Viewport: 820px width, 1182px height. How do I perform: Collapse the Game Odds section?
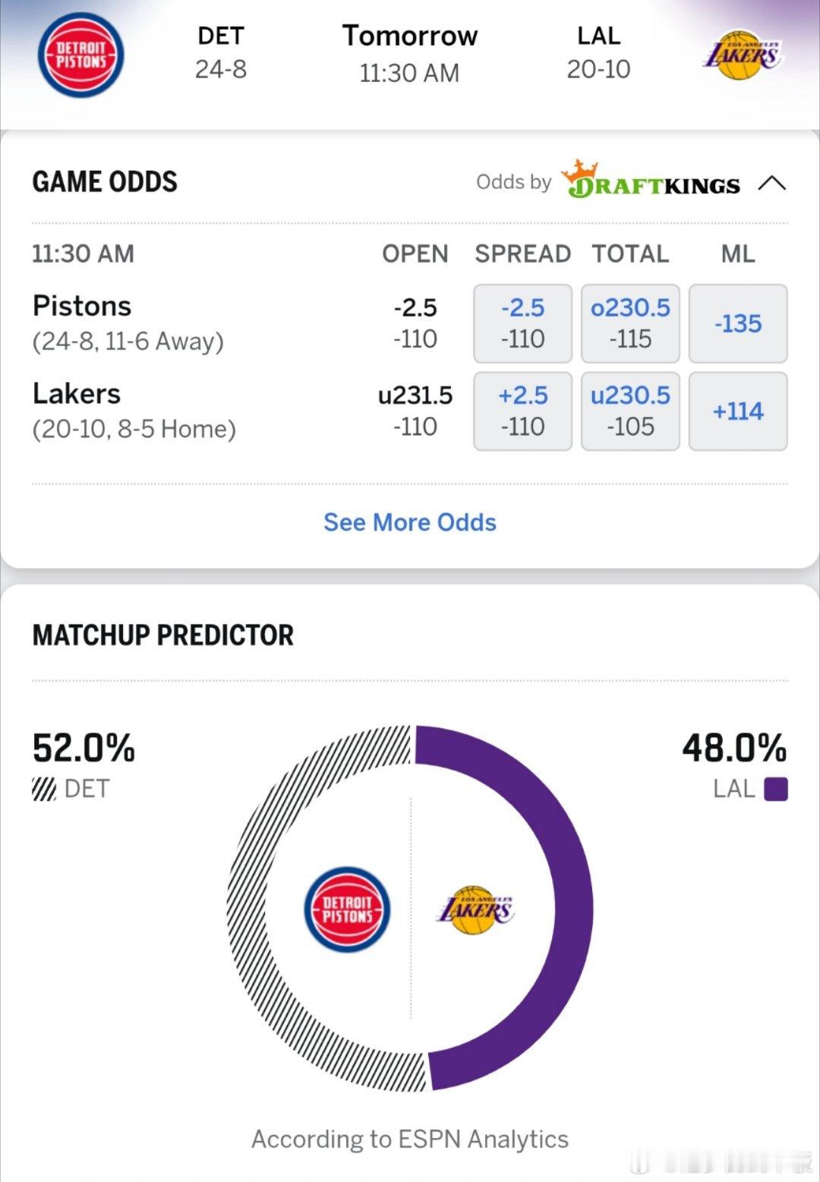tap(774, 182)
